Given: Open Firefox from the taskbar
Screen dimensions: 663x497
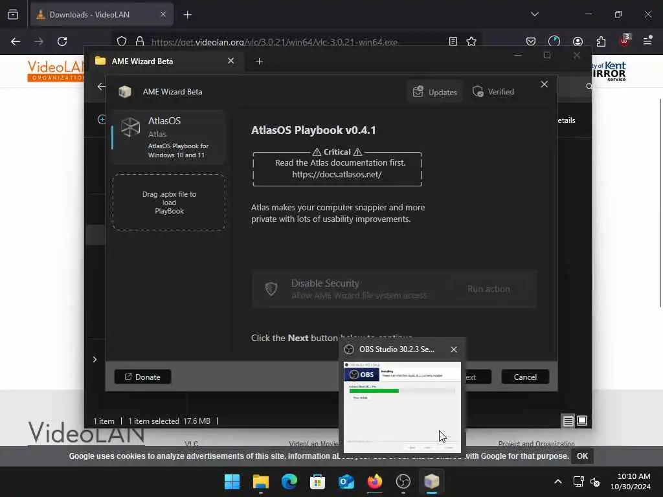Looking at the screenshot, I should [x=375, y=481].
